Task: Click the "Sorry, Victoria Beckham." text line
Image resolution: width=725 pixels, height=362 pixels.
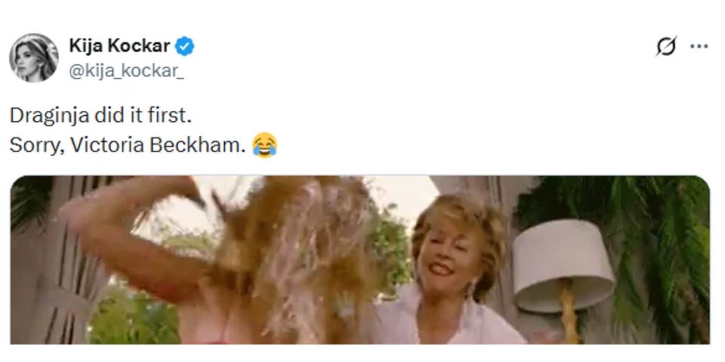Action: pos(128,145)
